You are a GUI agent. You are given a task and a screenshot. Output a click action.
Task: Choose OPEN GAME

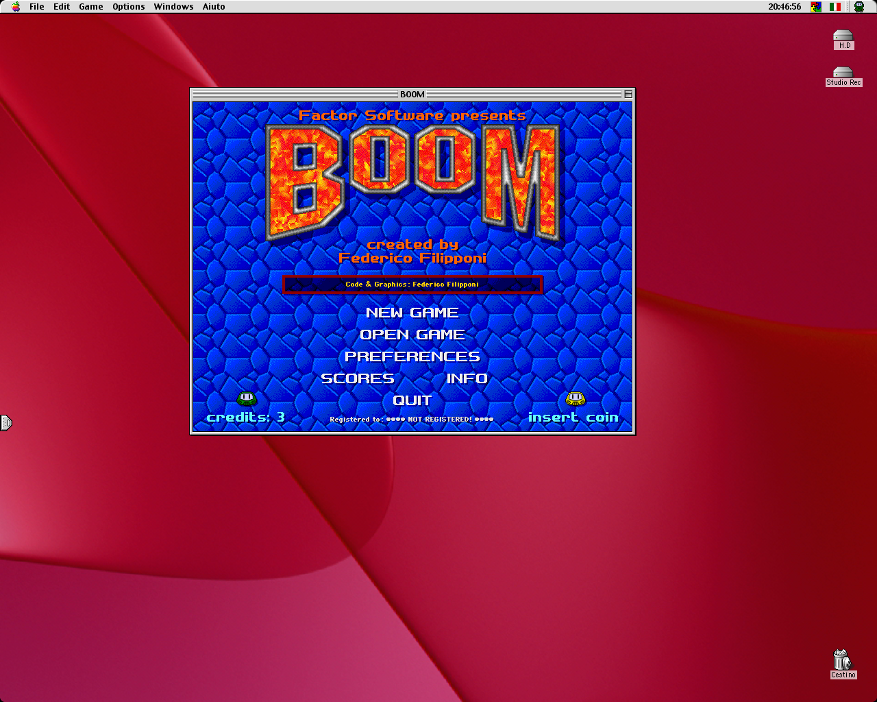(412, 335)
